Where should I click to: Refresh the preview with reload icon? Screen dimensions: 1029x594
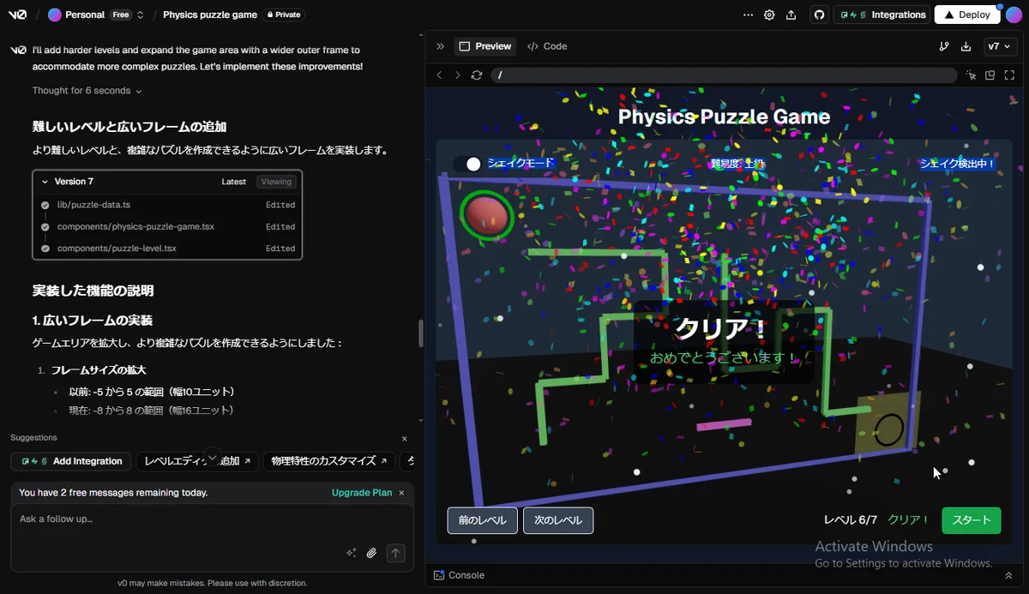pyautogui.click(x=477, y=75)
